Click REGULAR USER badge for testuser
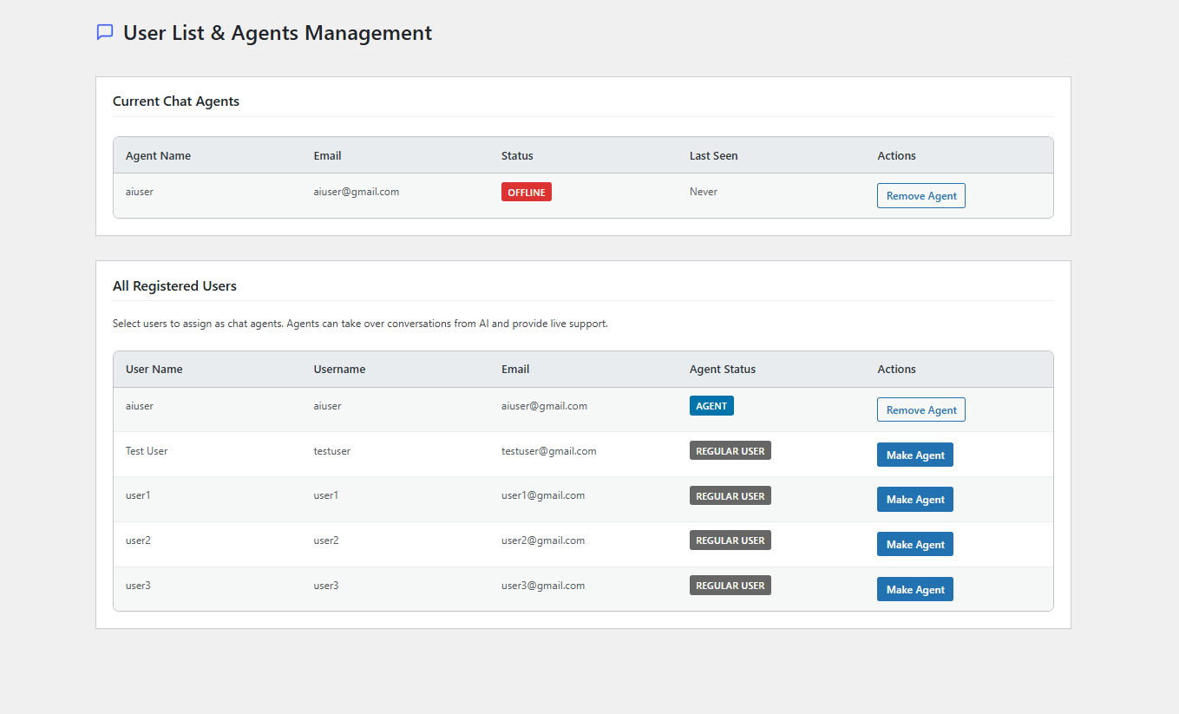Image resolution: width=1179 pixels, height=714 pixels. (730, 450)
